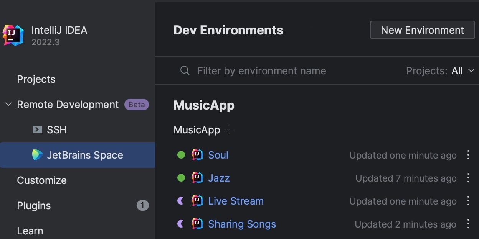The width and height of the screenshot is (479, 239).
Task: Open the Soul dev environment
Action: [x=218, y=155]
